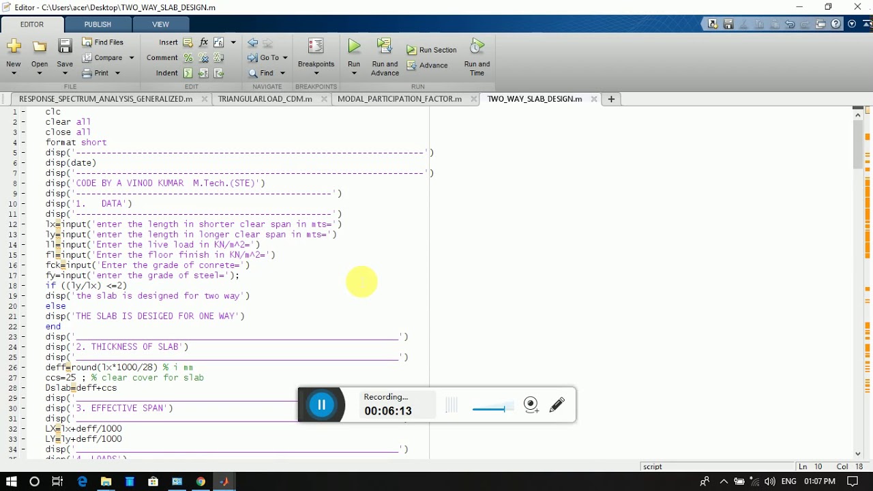Open the RESPONSE_SPECTRUM_ANALYSIS_GENERALIZED.m tab
The height and width of the screenshot is (491, 873).
coord(106,99)
